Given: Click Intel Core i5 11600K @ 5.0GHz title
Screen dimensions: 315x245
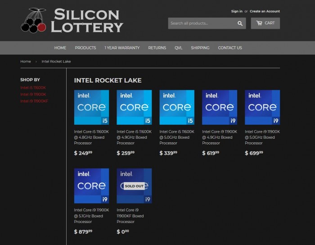Looking at the screenshot, I should click(177, 137).
